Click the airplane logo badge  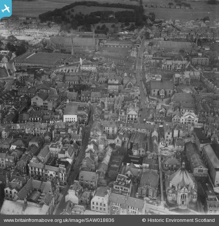6,9
